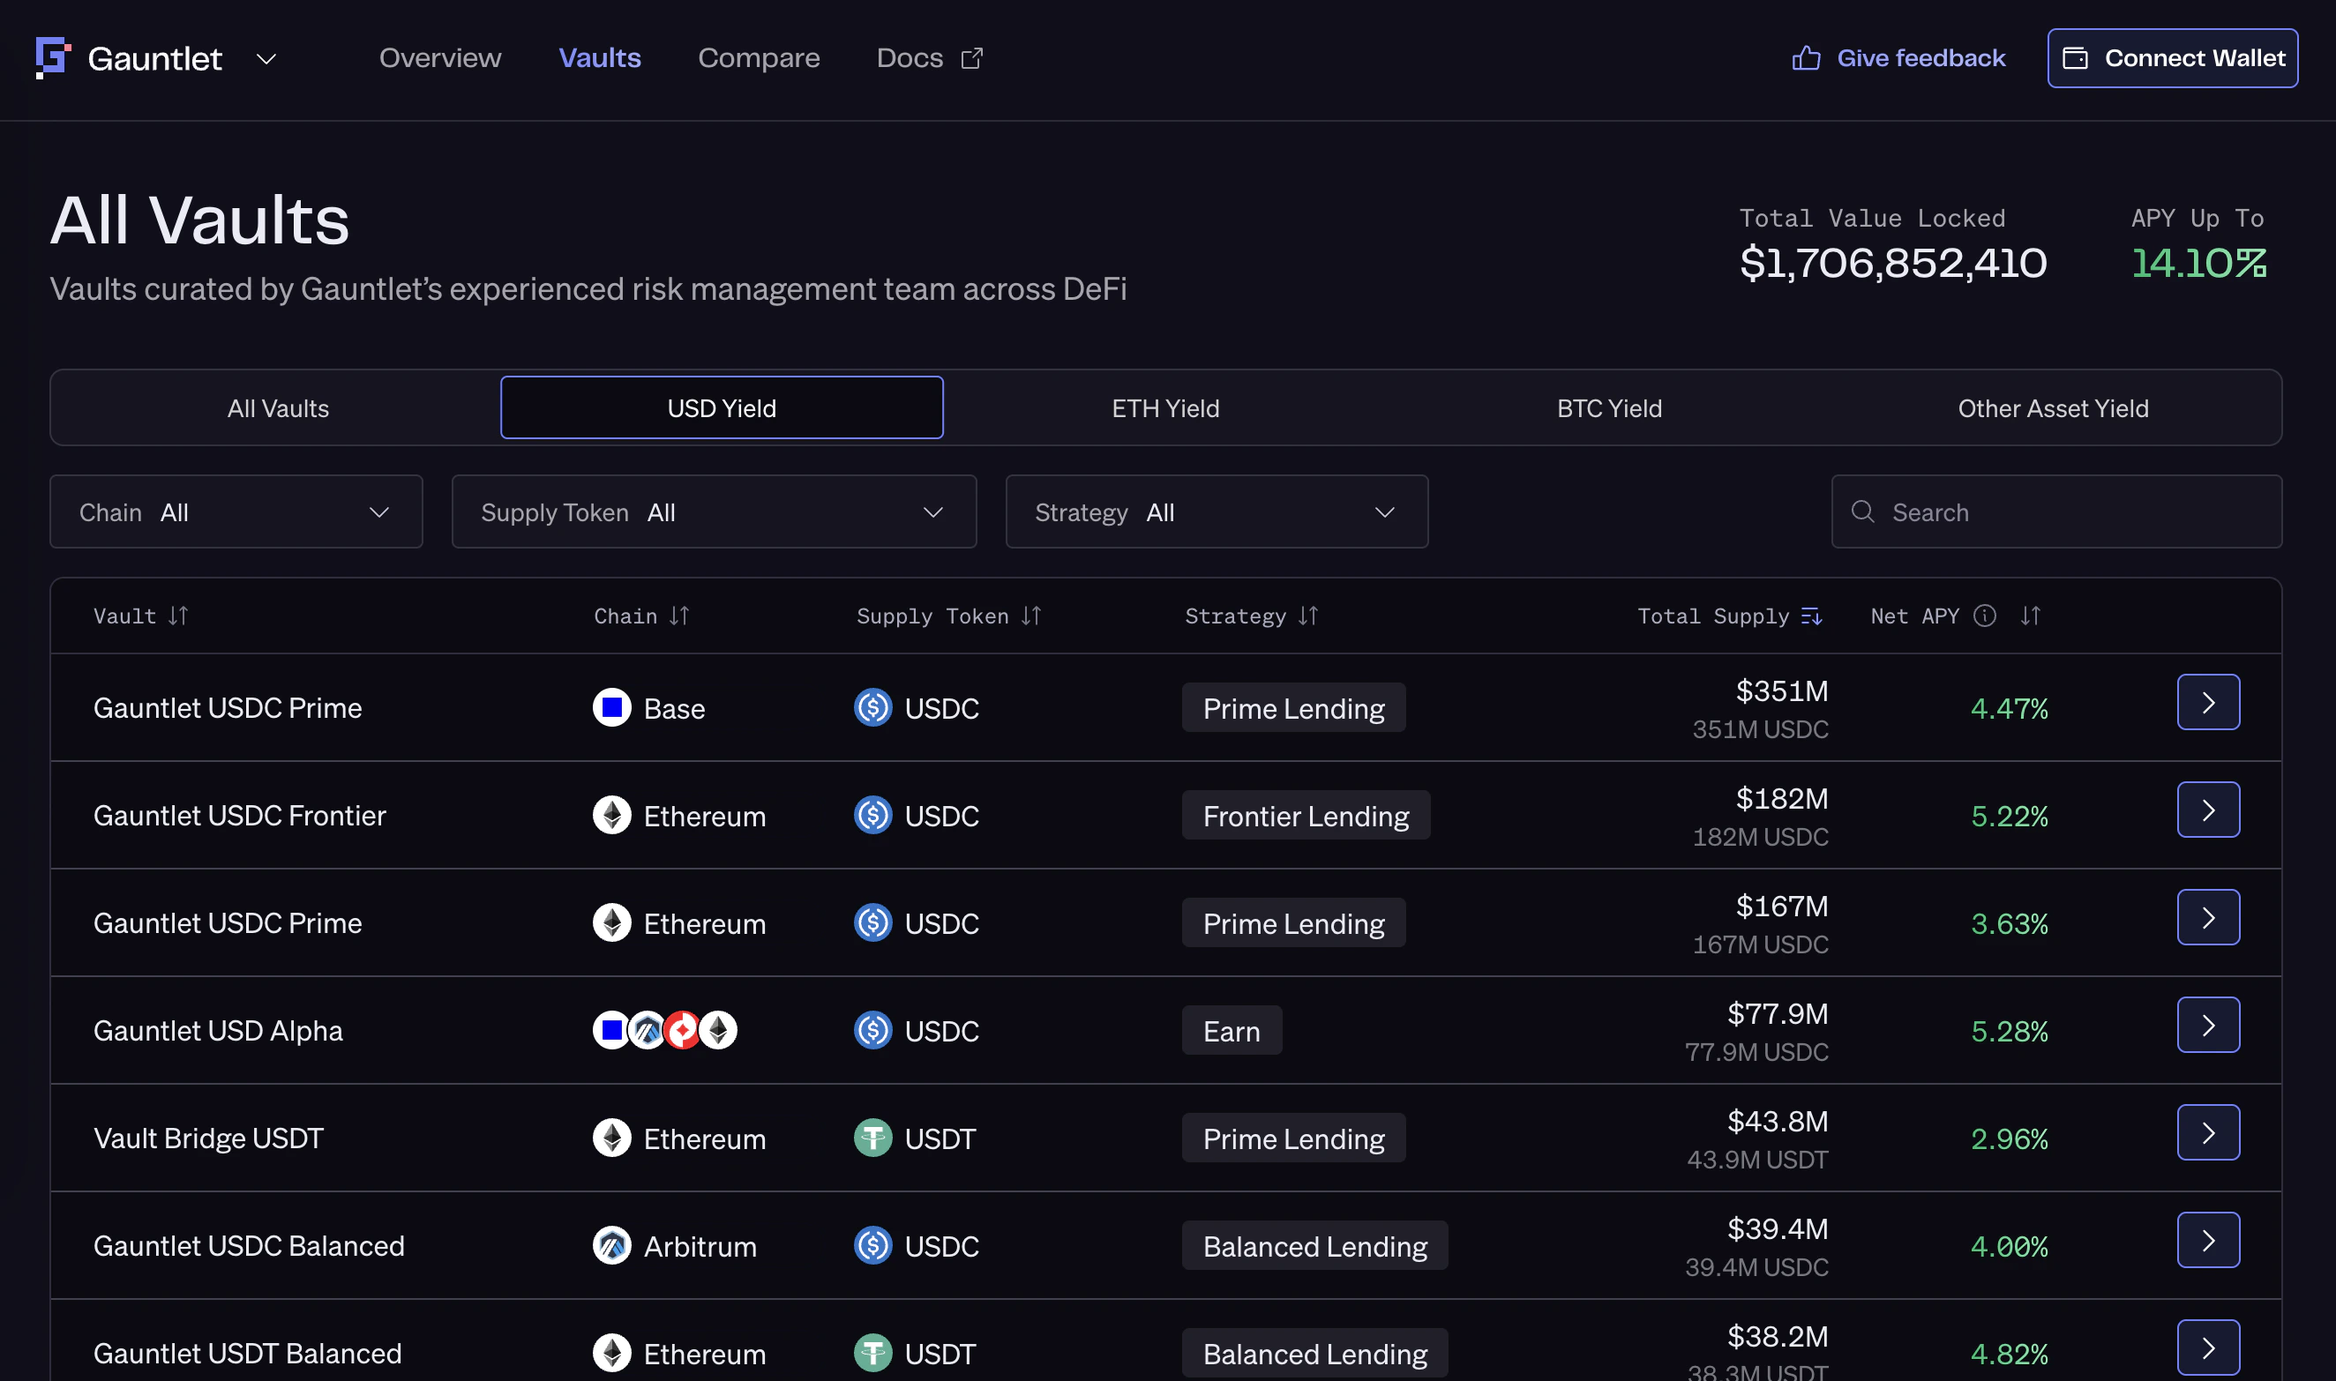
Task: Click USDC token icon in USDC Frontier row
Action: coord(873,815)
